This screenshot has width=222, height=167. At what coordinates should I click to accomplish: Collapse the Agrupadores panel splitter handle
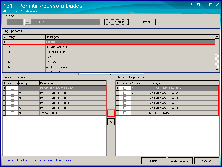[111, 74]
